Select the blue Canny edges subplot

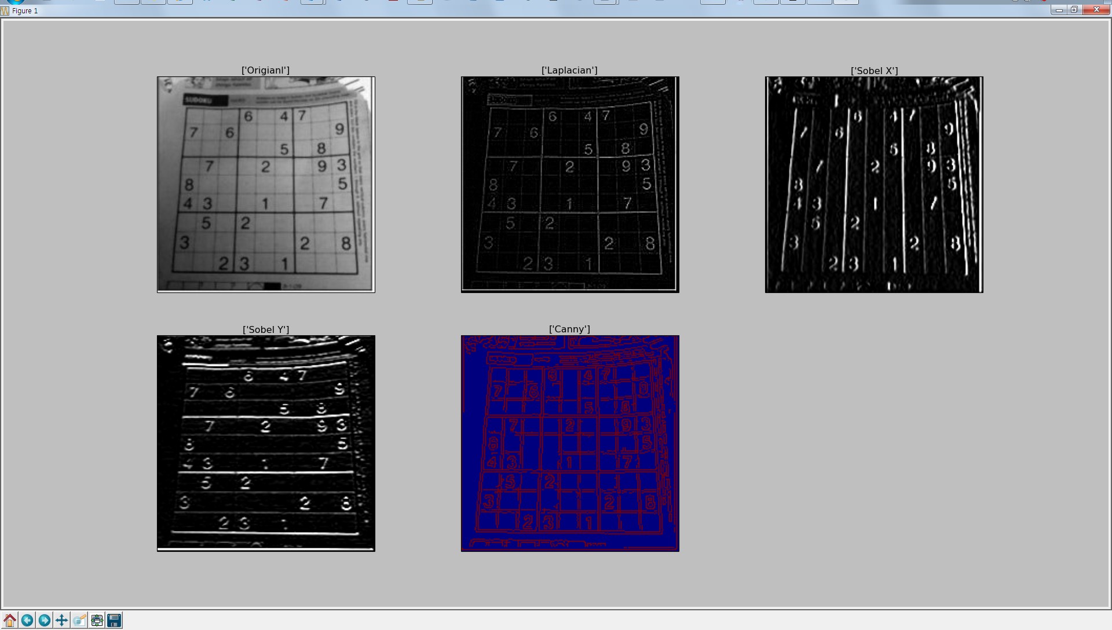570,444
